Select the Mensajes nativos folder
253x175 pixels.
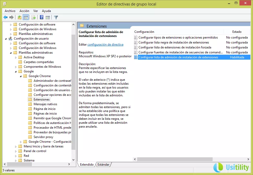click(x=45, y=104)
